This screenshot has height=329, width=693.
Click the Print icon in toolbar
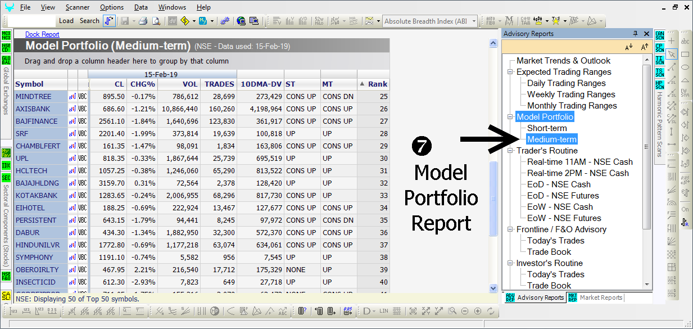[143, 21]
